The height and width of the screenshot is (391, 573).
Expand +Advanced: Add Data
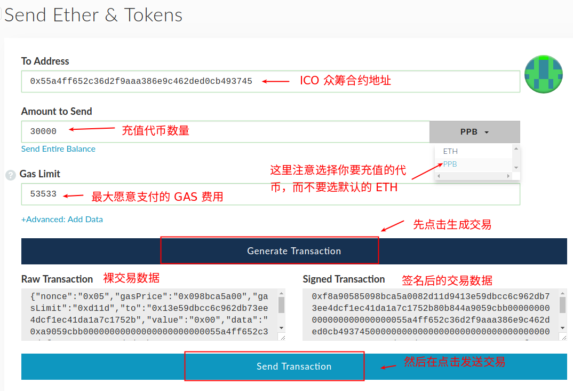click(62, 220)
